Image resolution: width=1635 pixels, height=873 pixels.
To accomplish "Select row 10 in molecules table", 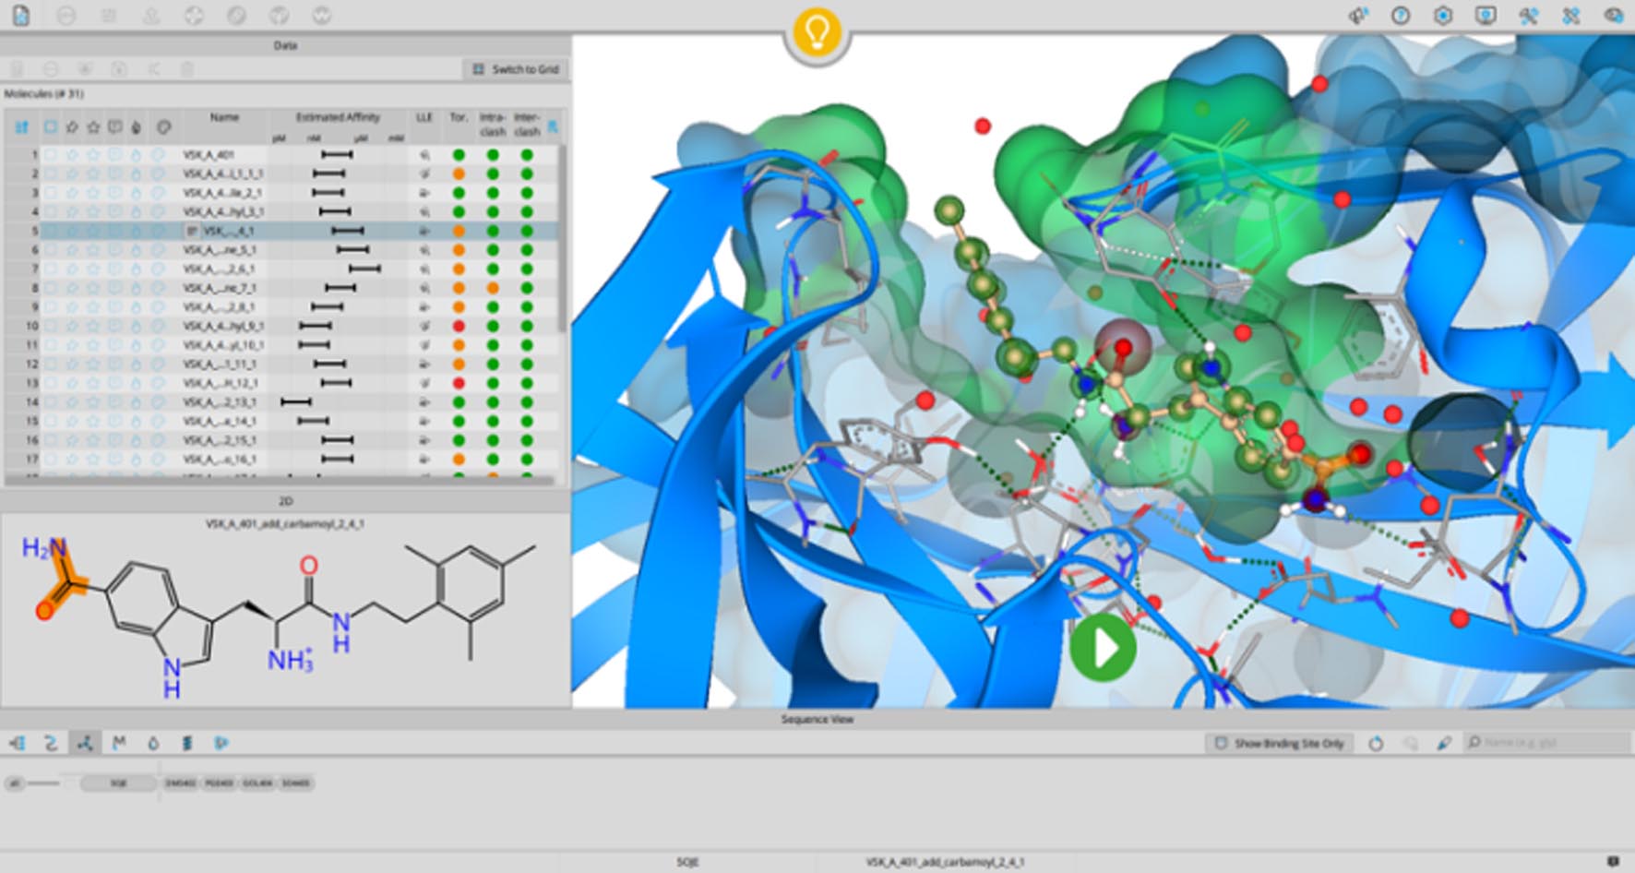I will (x=221, y=326).
